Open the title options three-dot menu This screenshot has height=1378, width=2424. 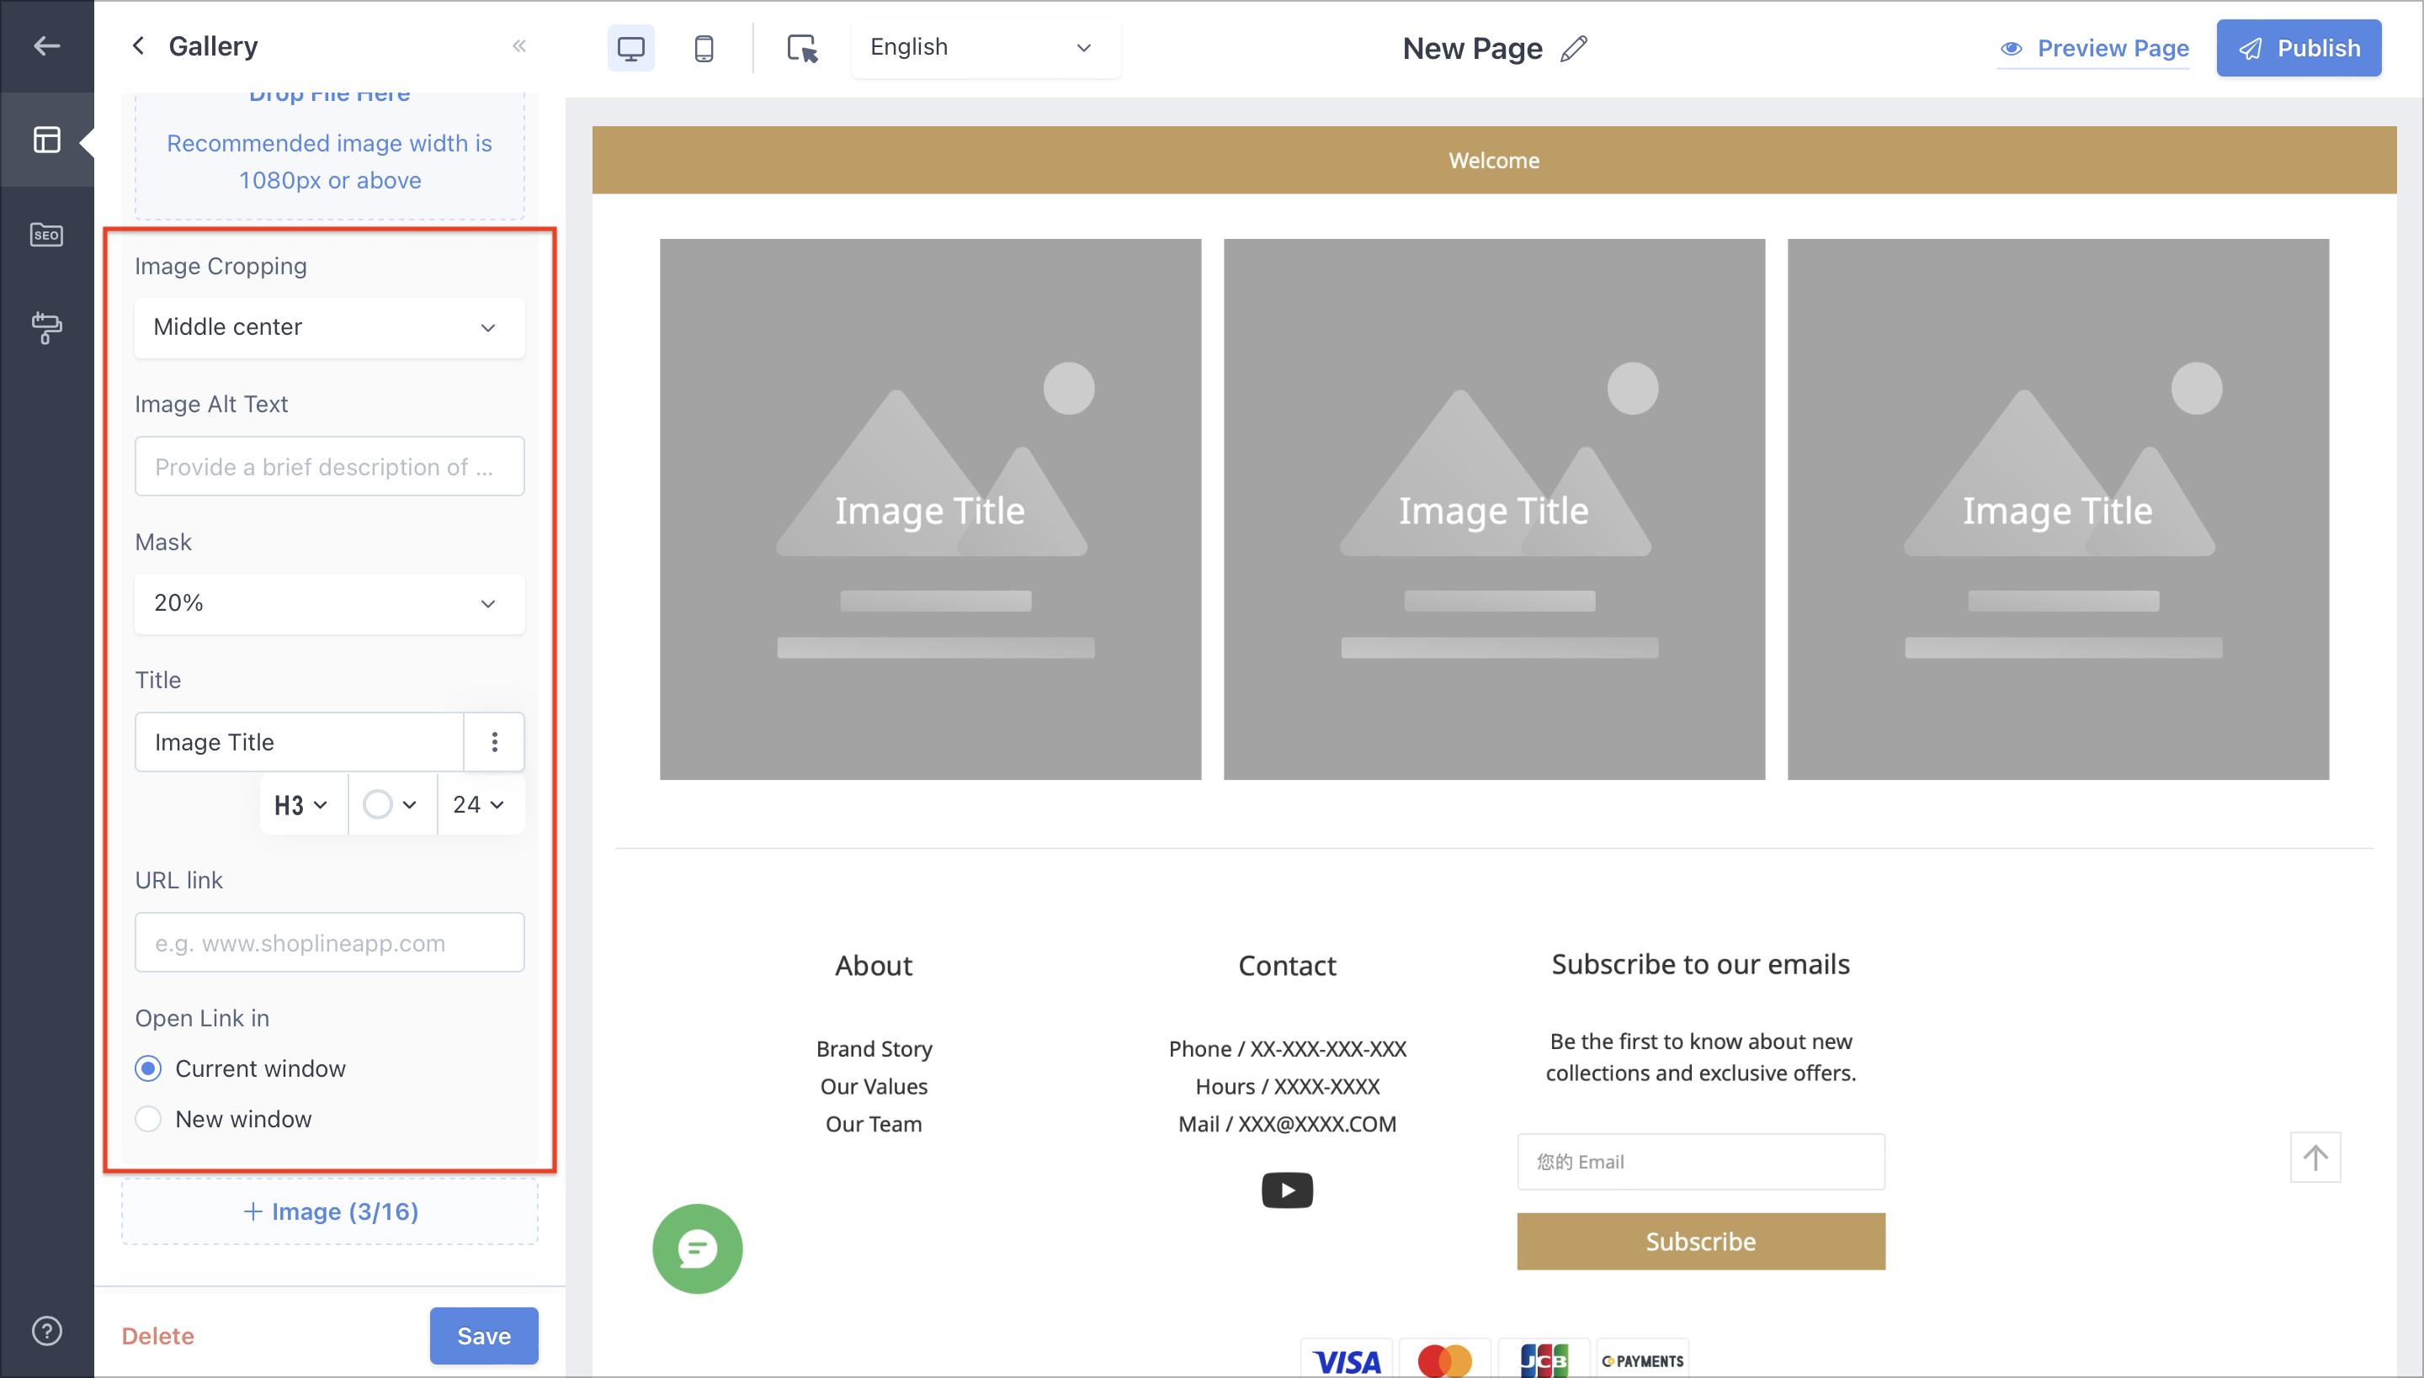(x=494, y=742)
